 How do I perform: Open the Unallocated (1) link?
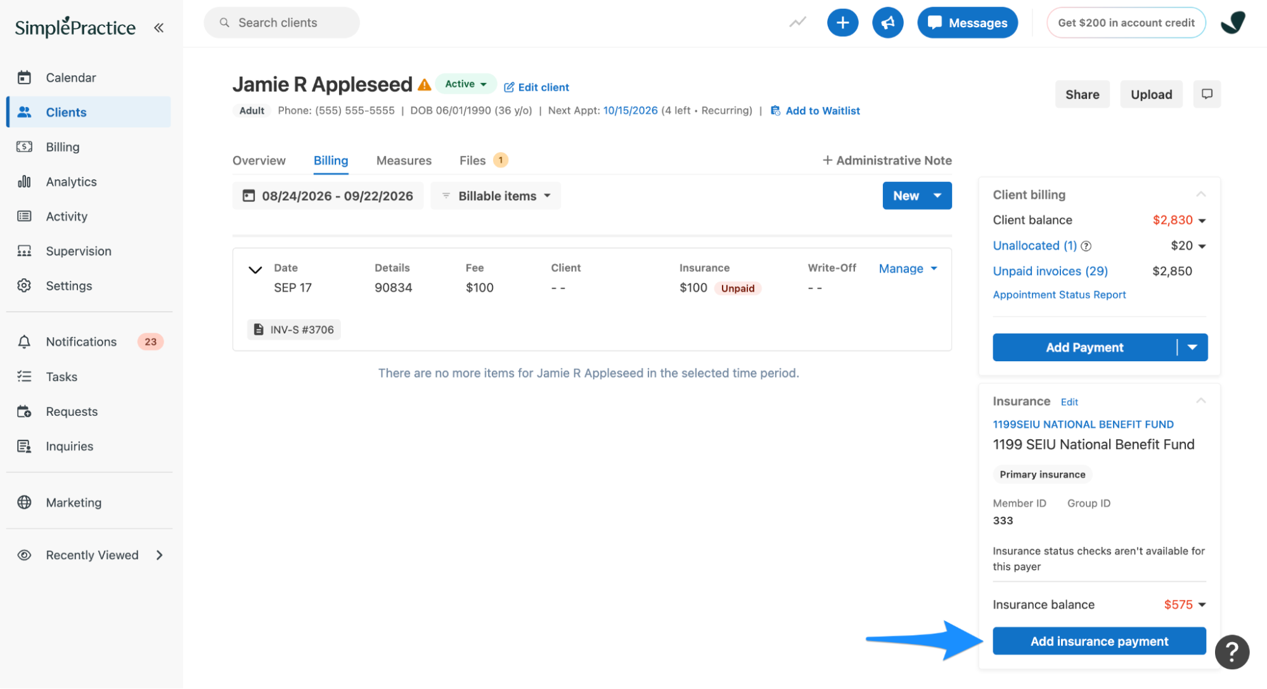click(x=1034, y=245)
